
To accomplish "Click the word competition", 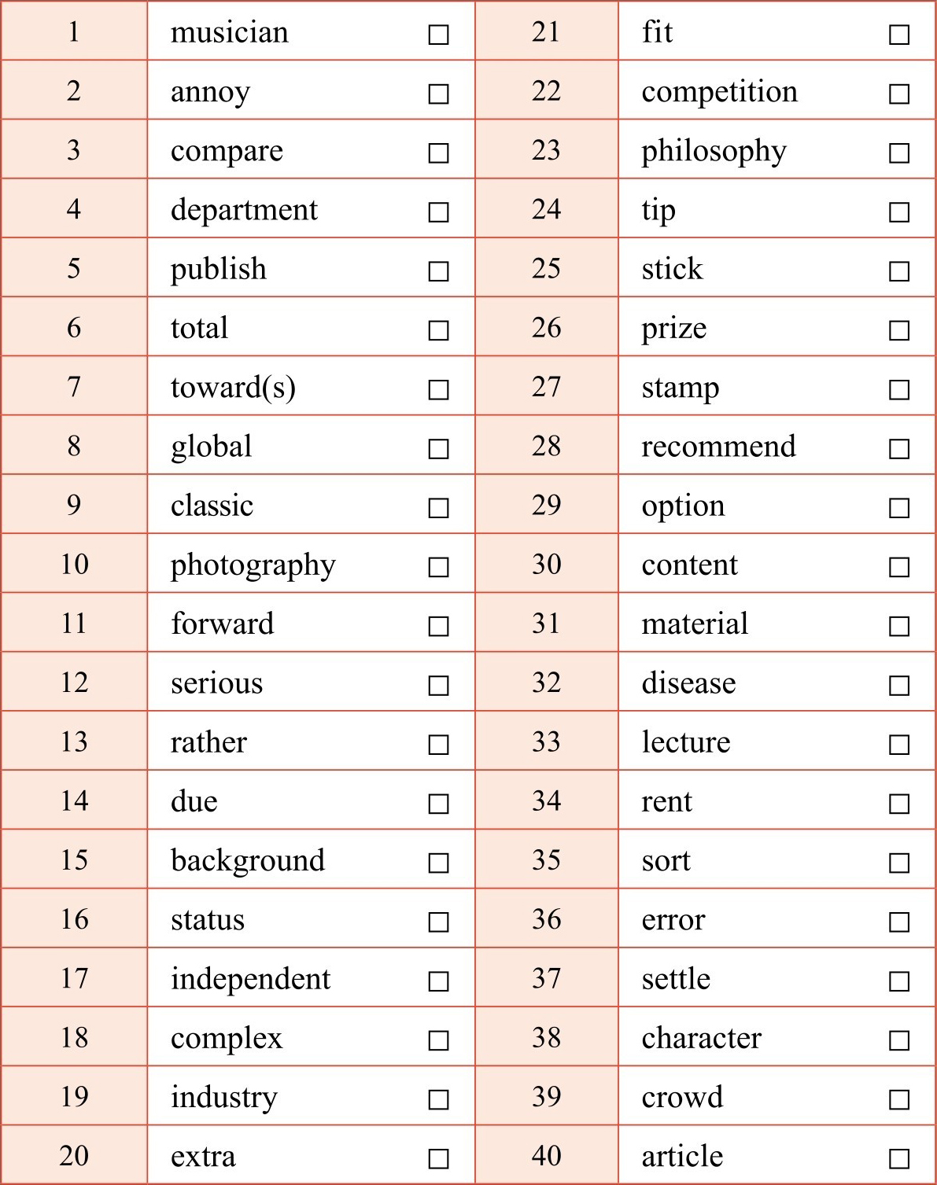I will 719,92.
